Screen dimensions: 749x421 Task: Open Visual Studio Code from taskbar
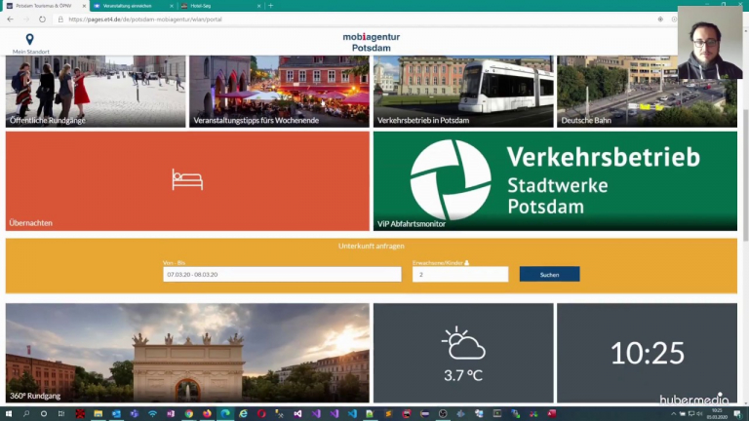coord(352,414)
